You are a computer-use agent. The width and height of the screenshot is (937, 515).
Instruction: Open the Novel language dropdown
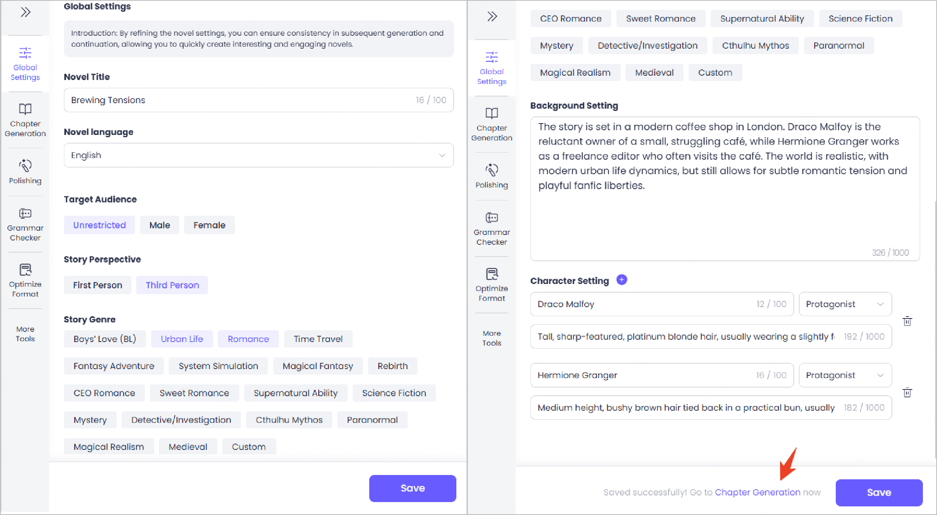pyautogui.click(x=259, y=155)
